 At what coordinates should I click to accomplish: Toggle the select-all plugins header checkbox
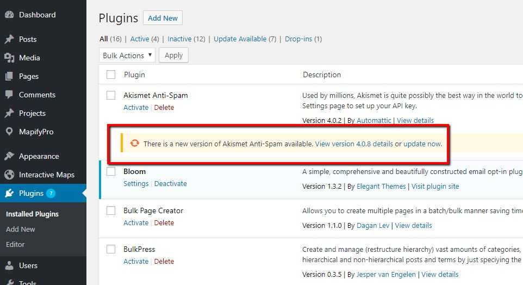111,75
